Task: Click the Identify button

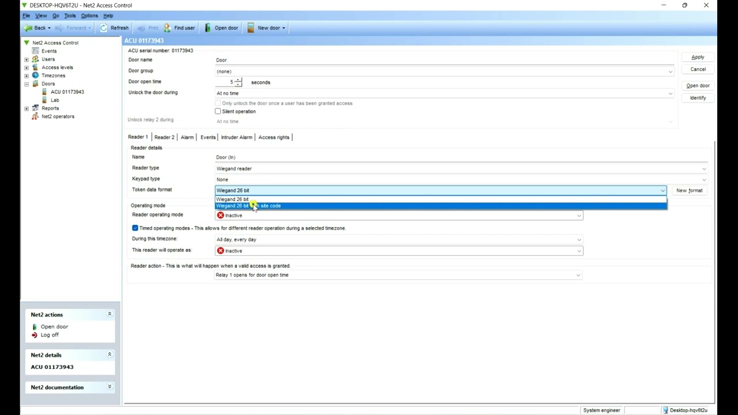Action: (x=698, y=98)
